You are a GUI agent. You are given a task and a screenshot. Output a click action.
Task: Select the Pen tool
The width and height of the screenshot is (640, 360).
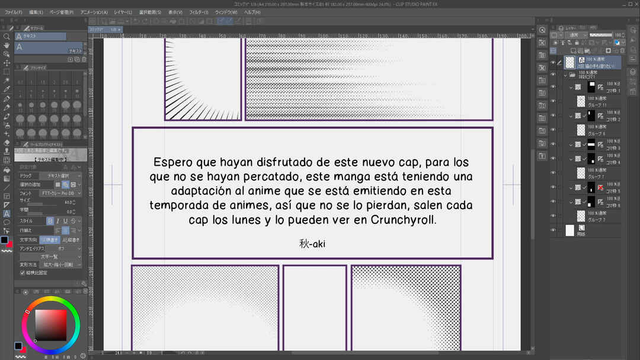pyautogui.click(x=7, y=98)
